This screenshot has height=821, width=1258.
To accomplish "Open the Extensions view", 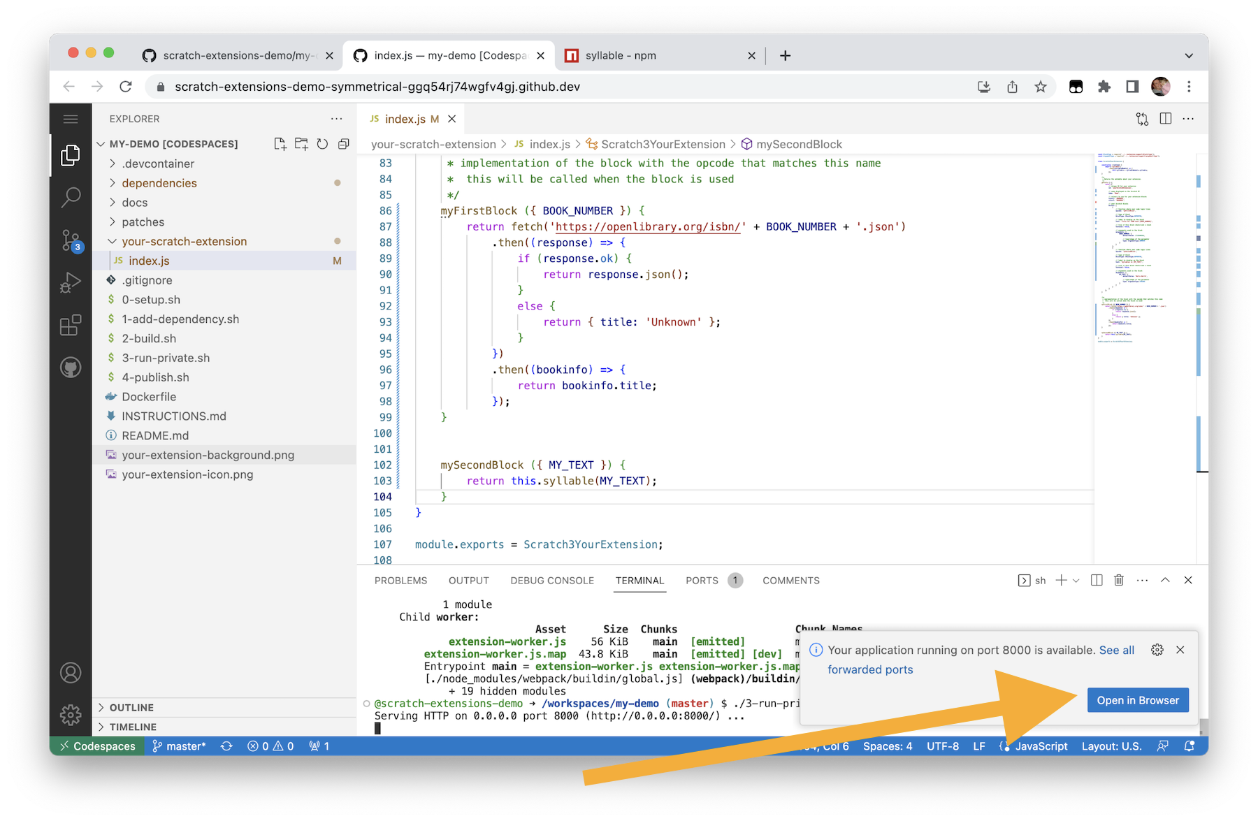I will point(71,325).
